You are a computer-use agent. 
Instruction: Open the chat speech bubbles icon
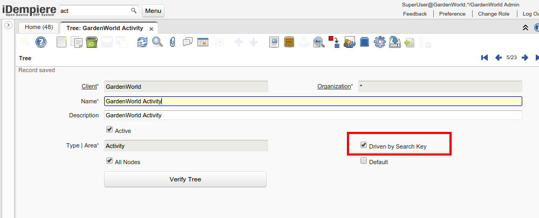click(x=188, y=42)
